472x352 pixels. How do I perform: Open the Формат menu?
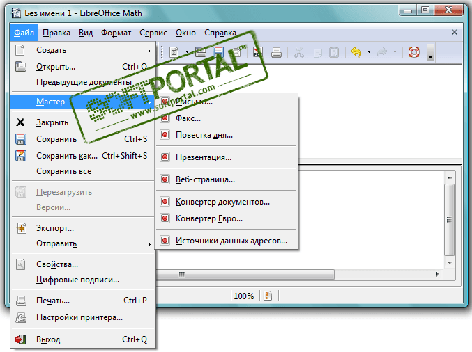click(x=116, y=33)
